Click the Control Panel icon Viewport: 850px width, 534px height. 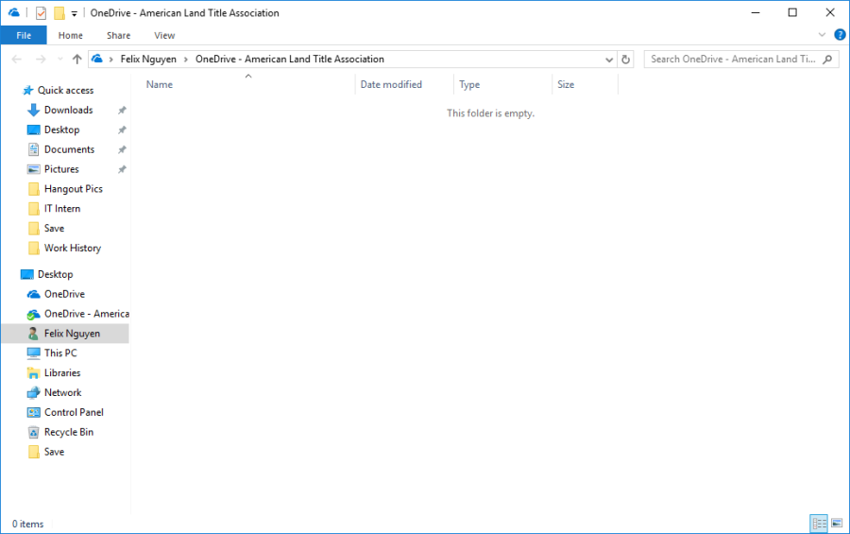[x=34, y=412]
